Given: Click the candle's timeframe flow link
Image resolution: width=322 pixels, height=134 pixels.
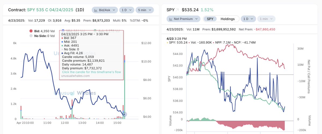Looking at the screenshot, I should (x=92, y=72).
